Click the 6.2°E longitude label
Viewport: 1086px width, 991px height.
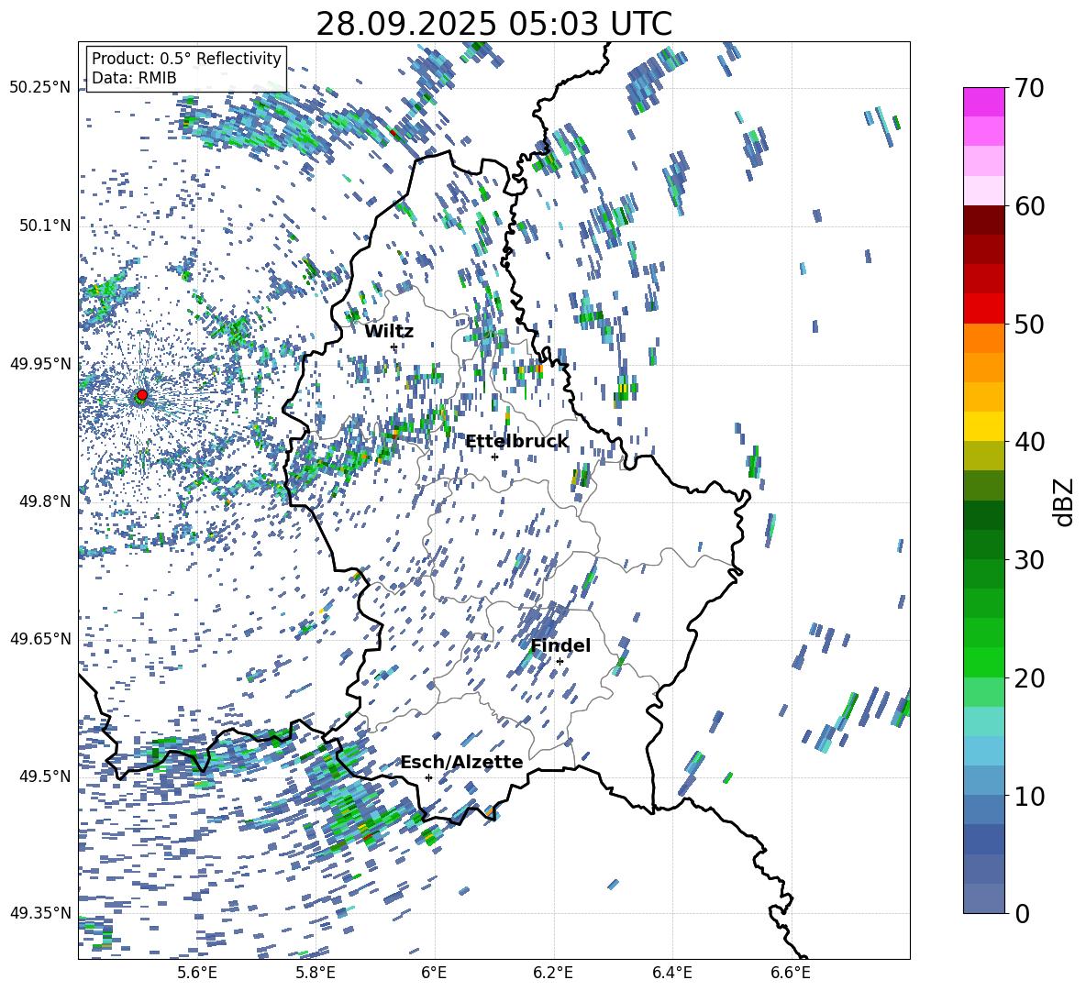pos(553,973)
